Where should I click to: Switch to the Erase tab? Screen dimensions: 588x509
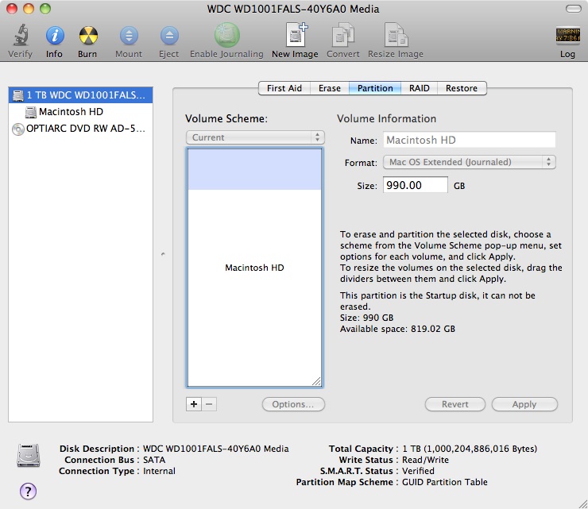pos(330,88)
